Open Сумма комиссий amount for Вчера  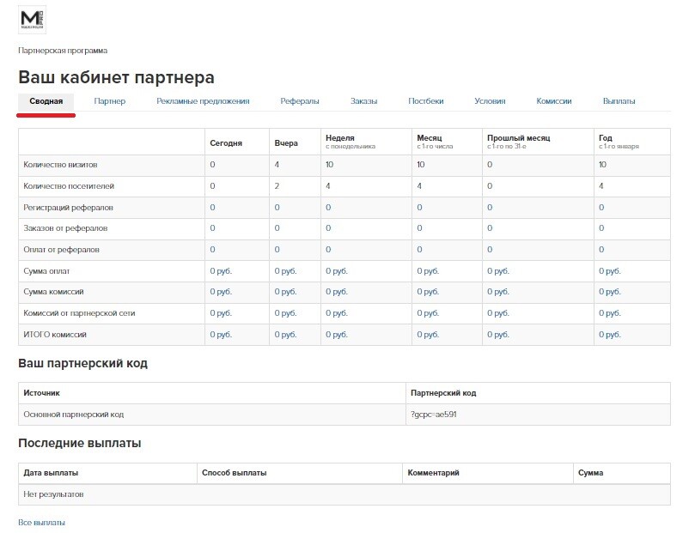pos(285,292)
